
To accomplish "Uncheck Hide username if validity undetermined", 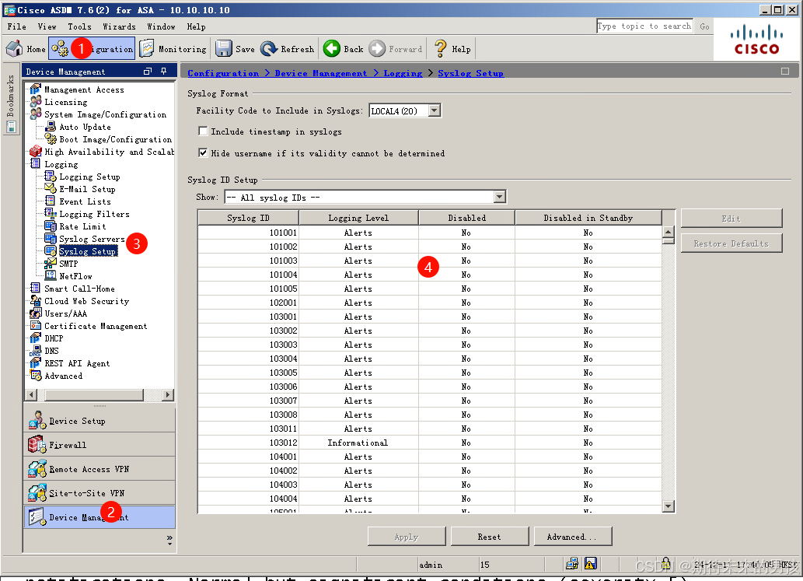I will (x=204, y=152).
